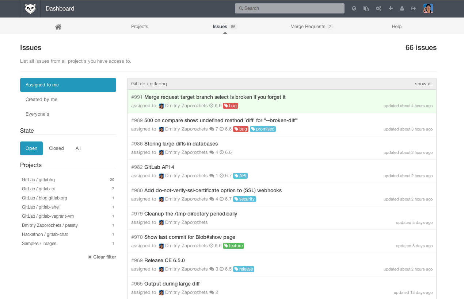Create new project with plus icon
Viewport: 464px width, 299px height.
(x=391, y=8)
